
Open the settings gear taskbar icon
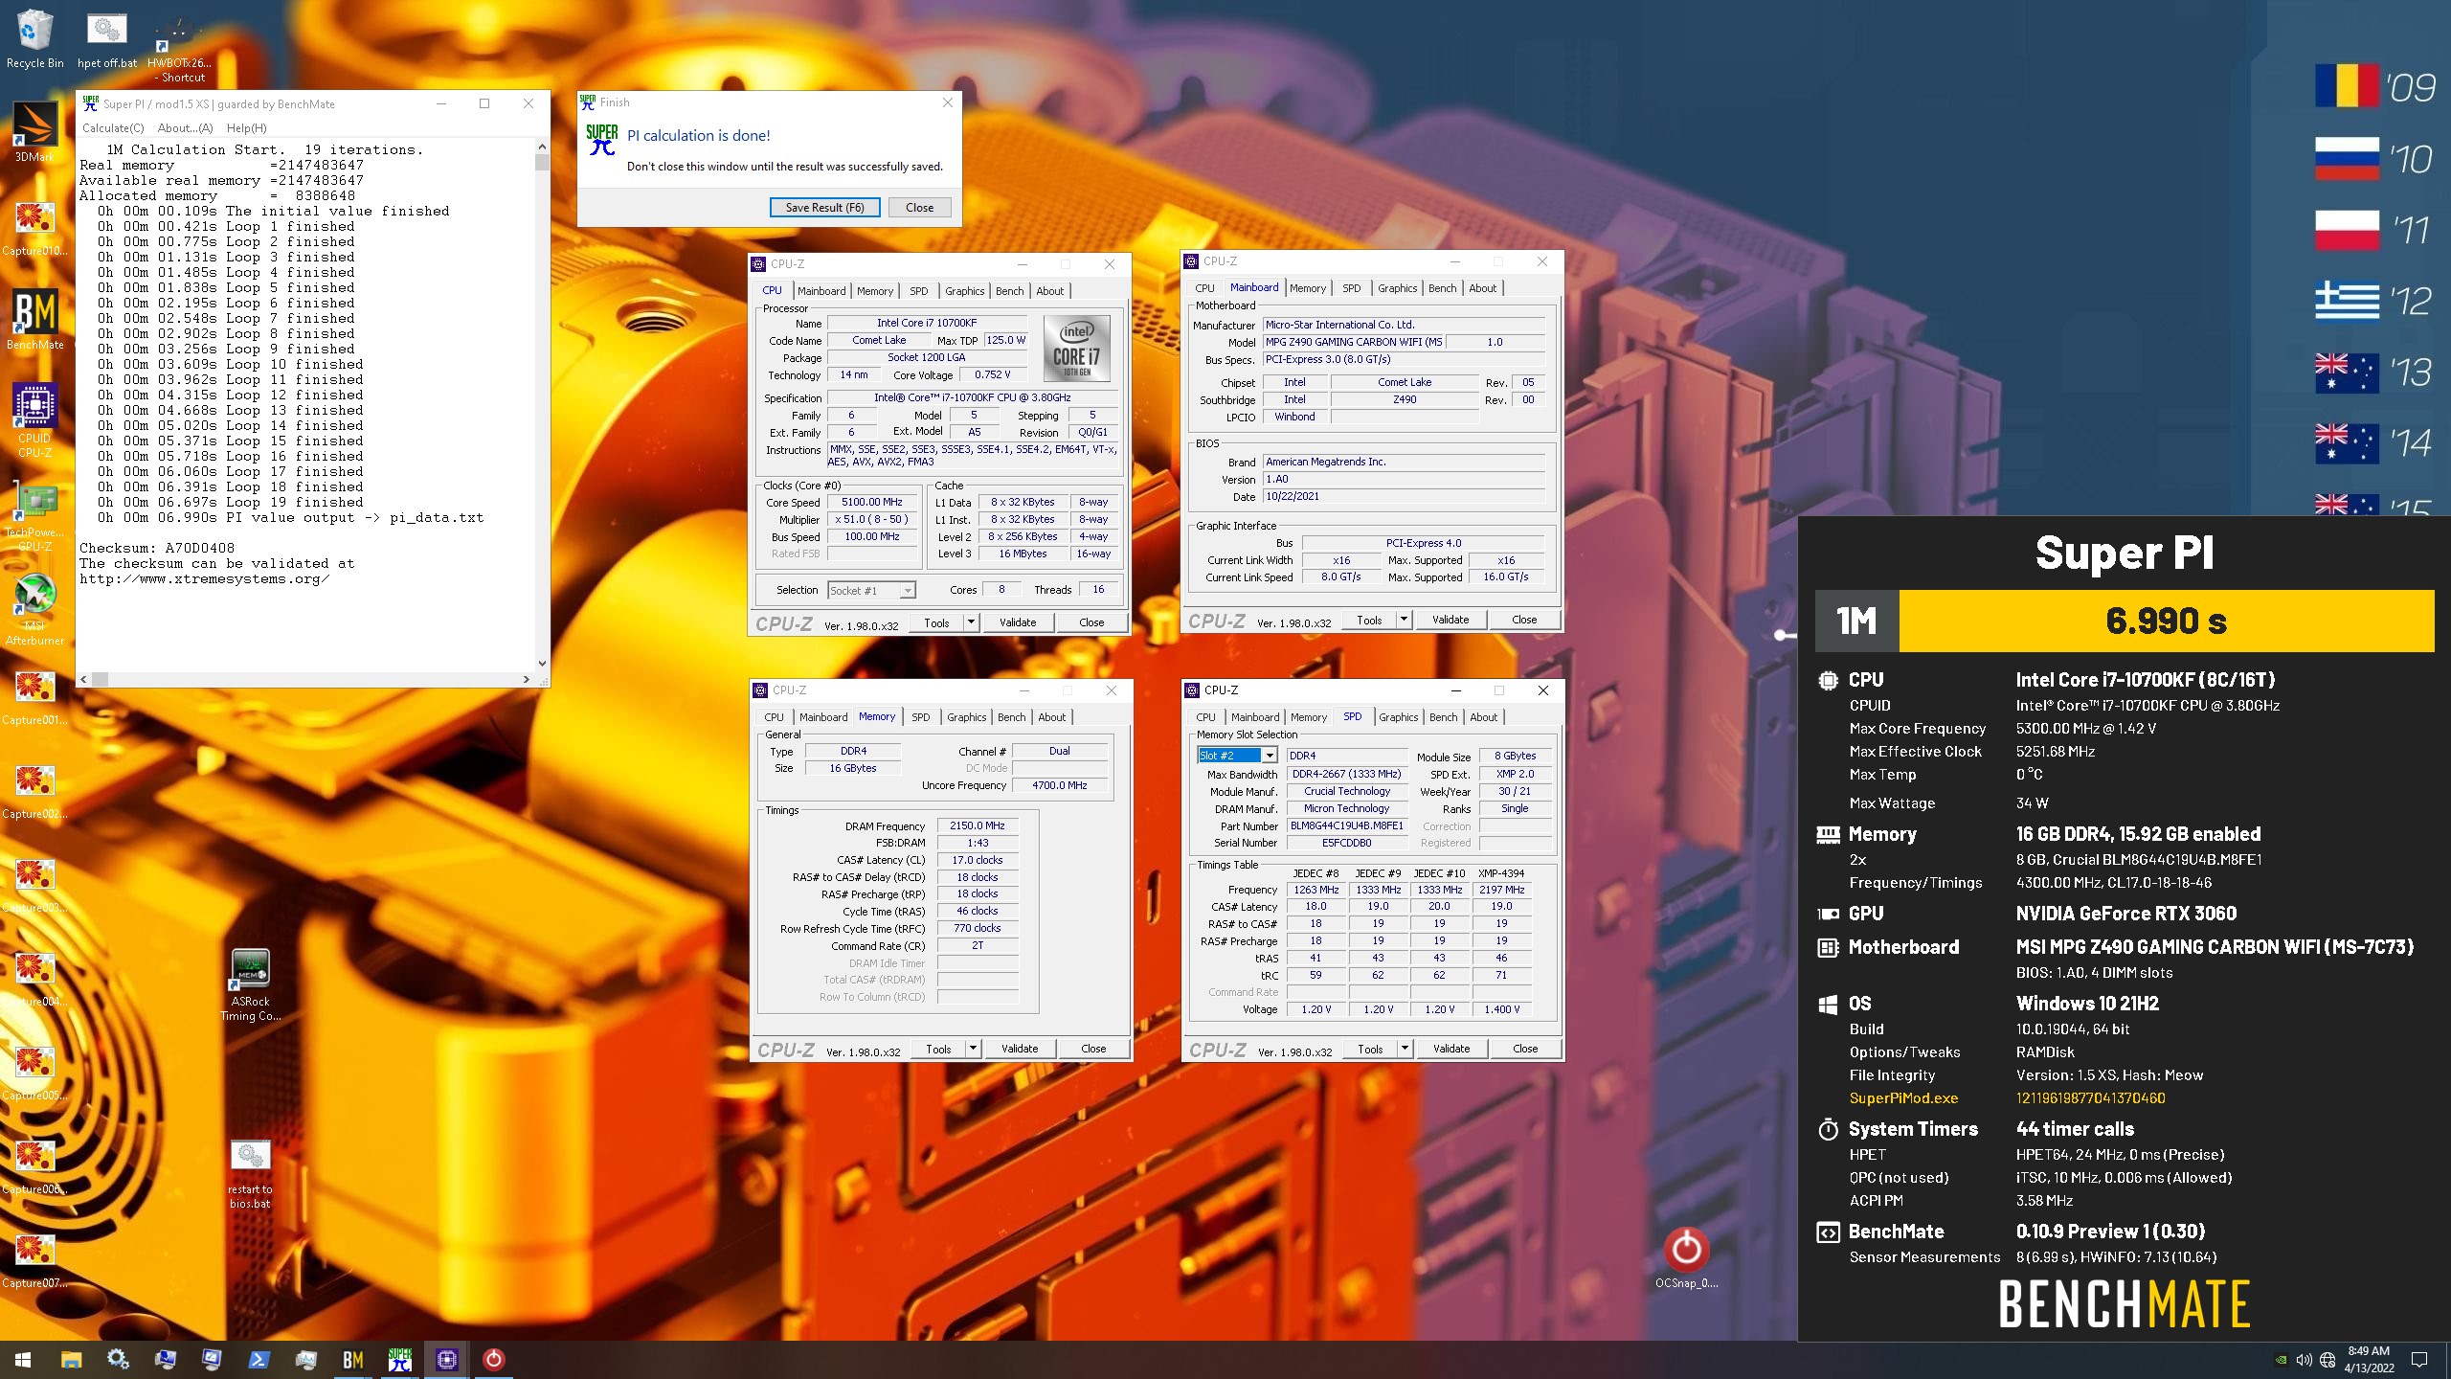[118, 1360]
